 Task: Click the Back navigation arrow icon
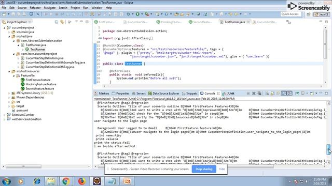point(236,14)
